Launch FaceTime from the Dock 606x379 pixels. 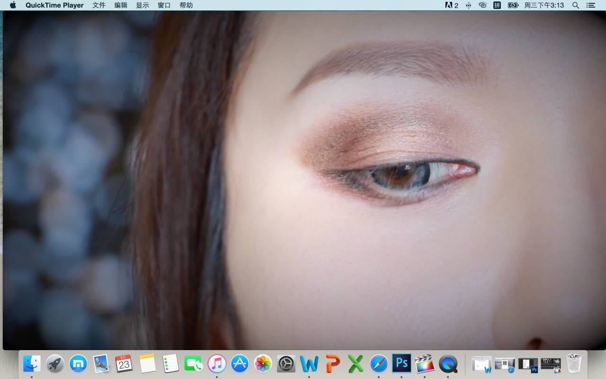(x=194, y=364)
